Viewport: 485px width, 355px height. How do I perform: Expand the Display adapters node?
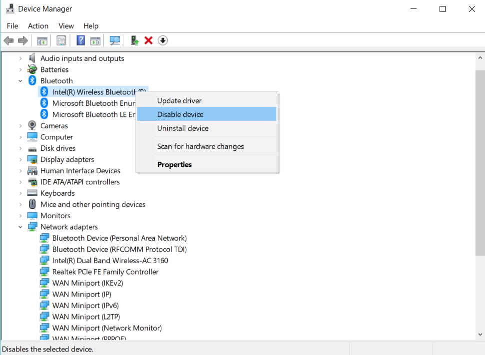click(20, 160)
